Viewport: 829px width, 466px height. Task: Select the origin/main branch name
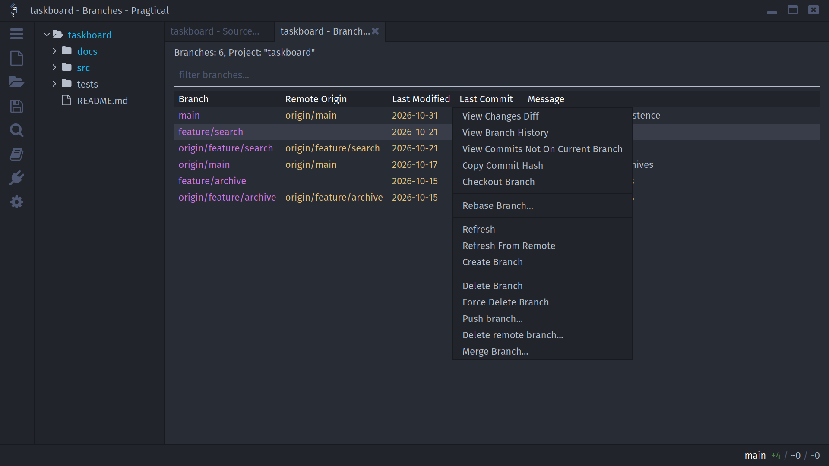click(204, 164)
